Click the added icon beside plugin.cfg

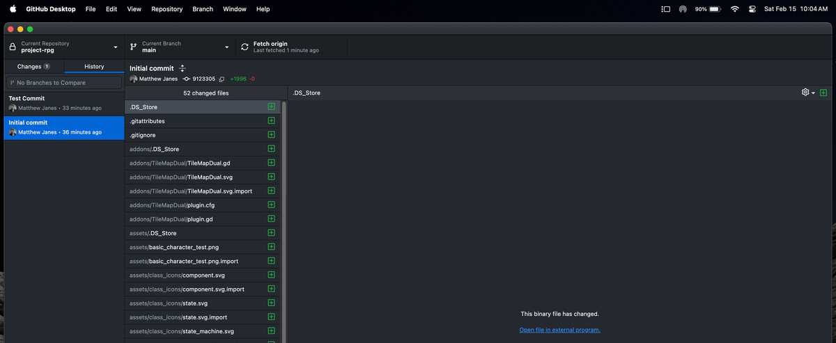271,205
